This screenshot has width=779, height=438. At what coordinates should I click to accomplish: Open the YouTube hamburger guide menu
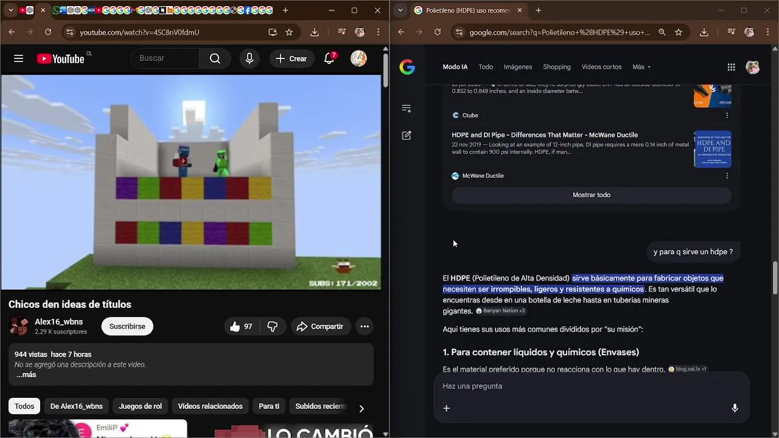coord(19,58)
